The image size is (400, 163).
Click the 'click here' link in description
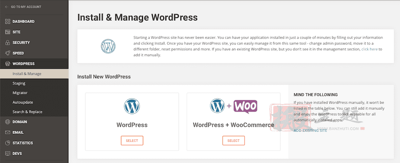tap(370, 49)
